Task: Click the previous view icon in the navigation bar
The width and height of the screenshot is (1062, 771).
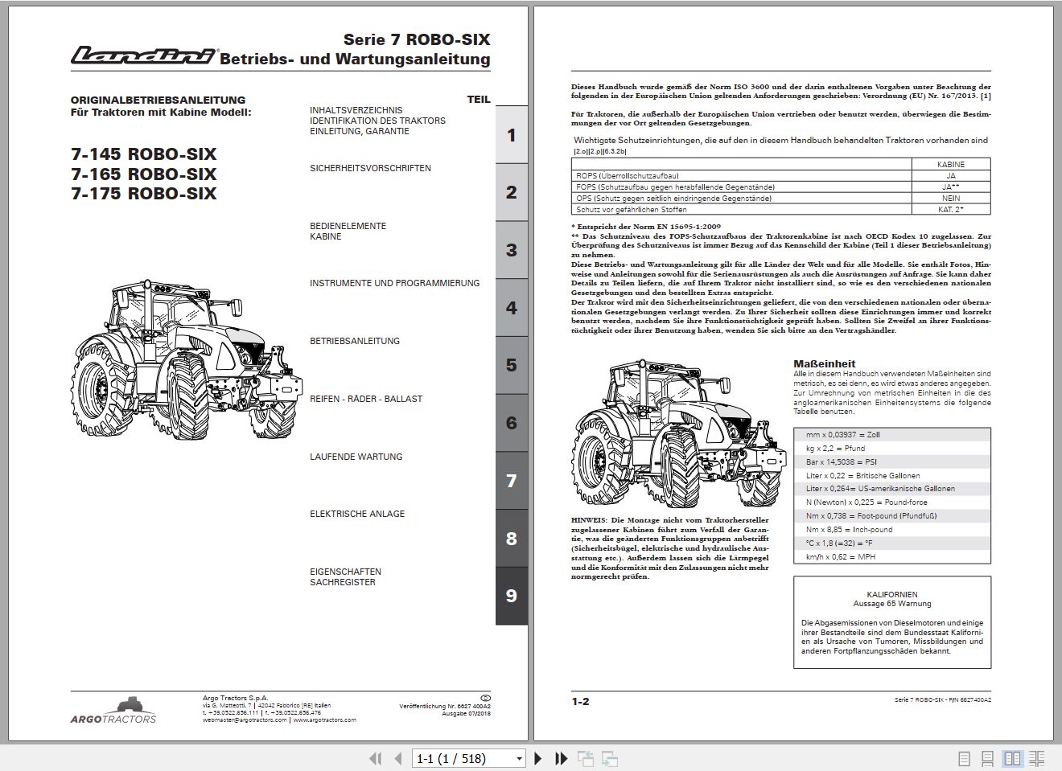Action: coord(585,758)
